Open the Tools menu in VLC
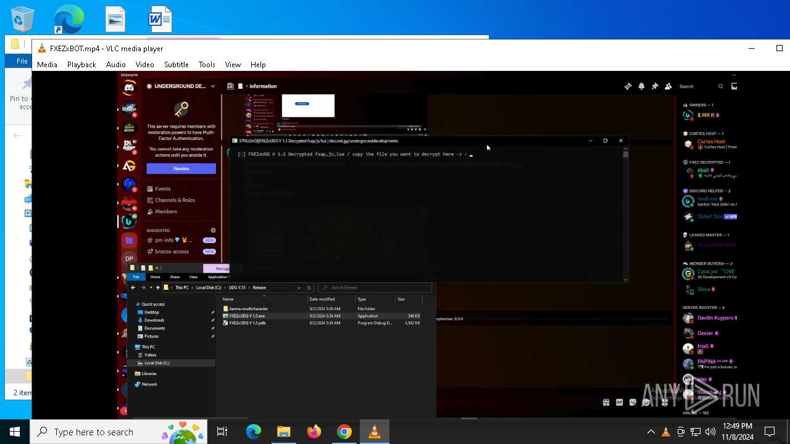Image resolution: width=790 pixels, height=444 pixels. click(x=207, y=64)
